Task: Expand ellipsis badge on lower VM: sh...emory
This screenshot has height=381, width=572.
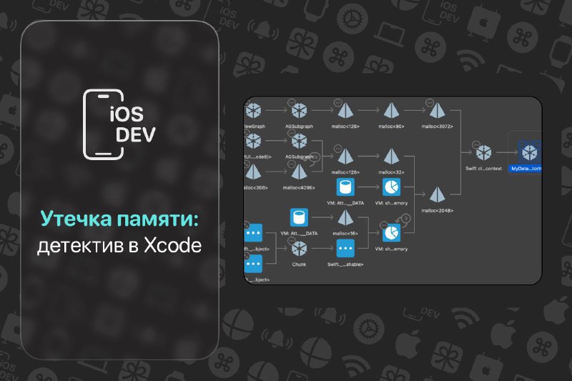Action: coord(384,225)
